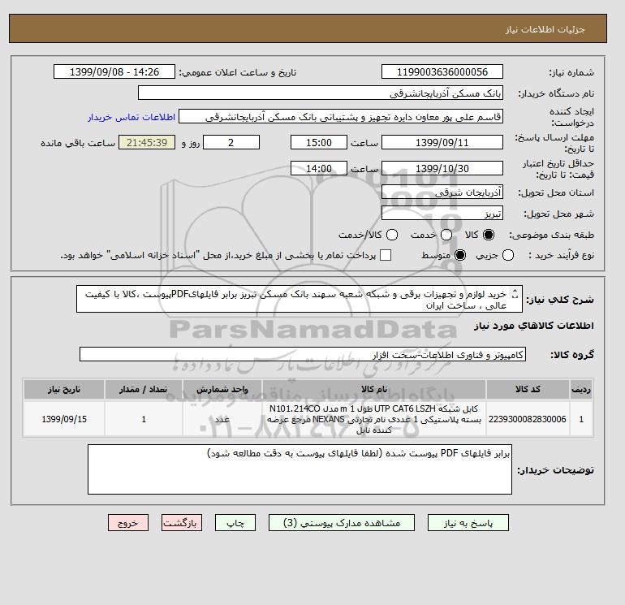The height and width of the screenshot is (605, 625).
Task: Click the خروج exit button
Action: click(128, 522)
